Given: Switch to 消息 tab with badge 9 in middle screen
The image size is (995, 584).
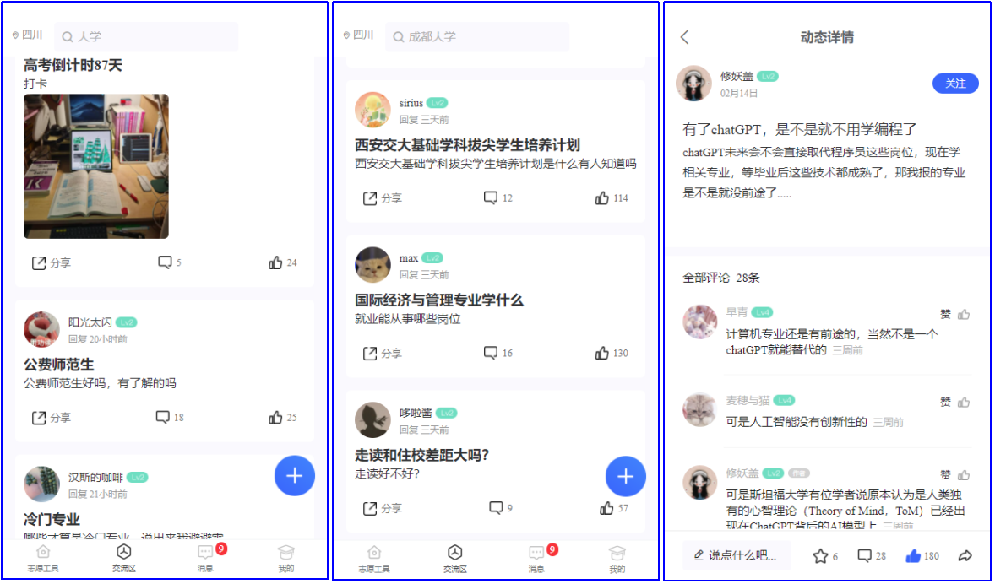Looking at the screenshot, I should pos(537,558).
